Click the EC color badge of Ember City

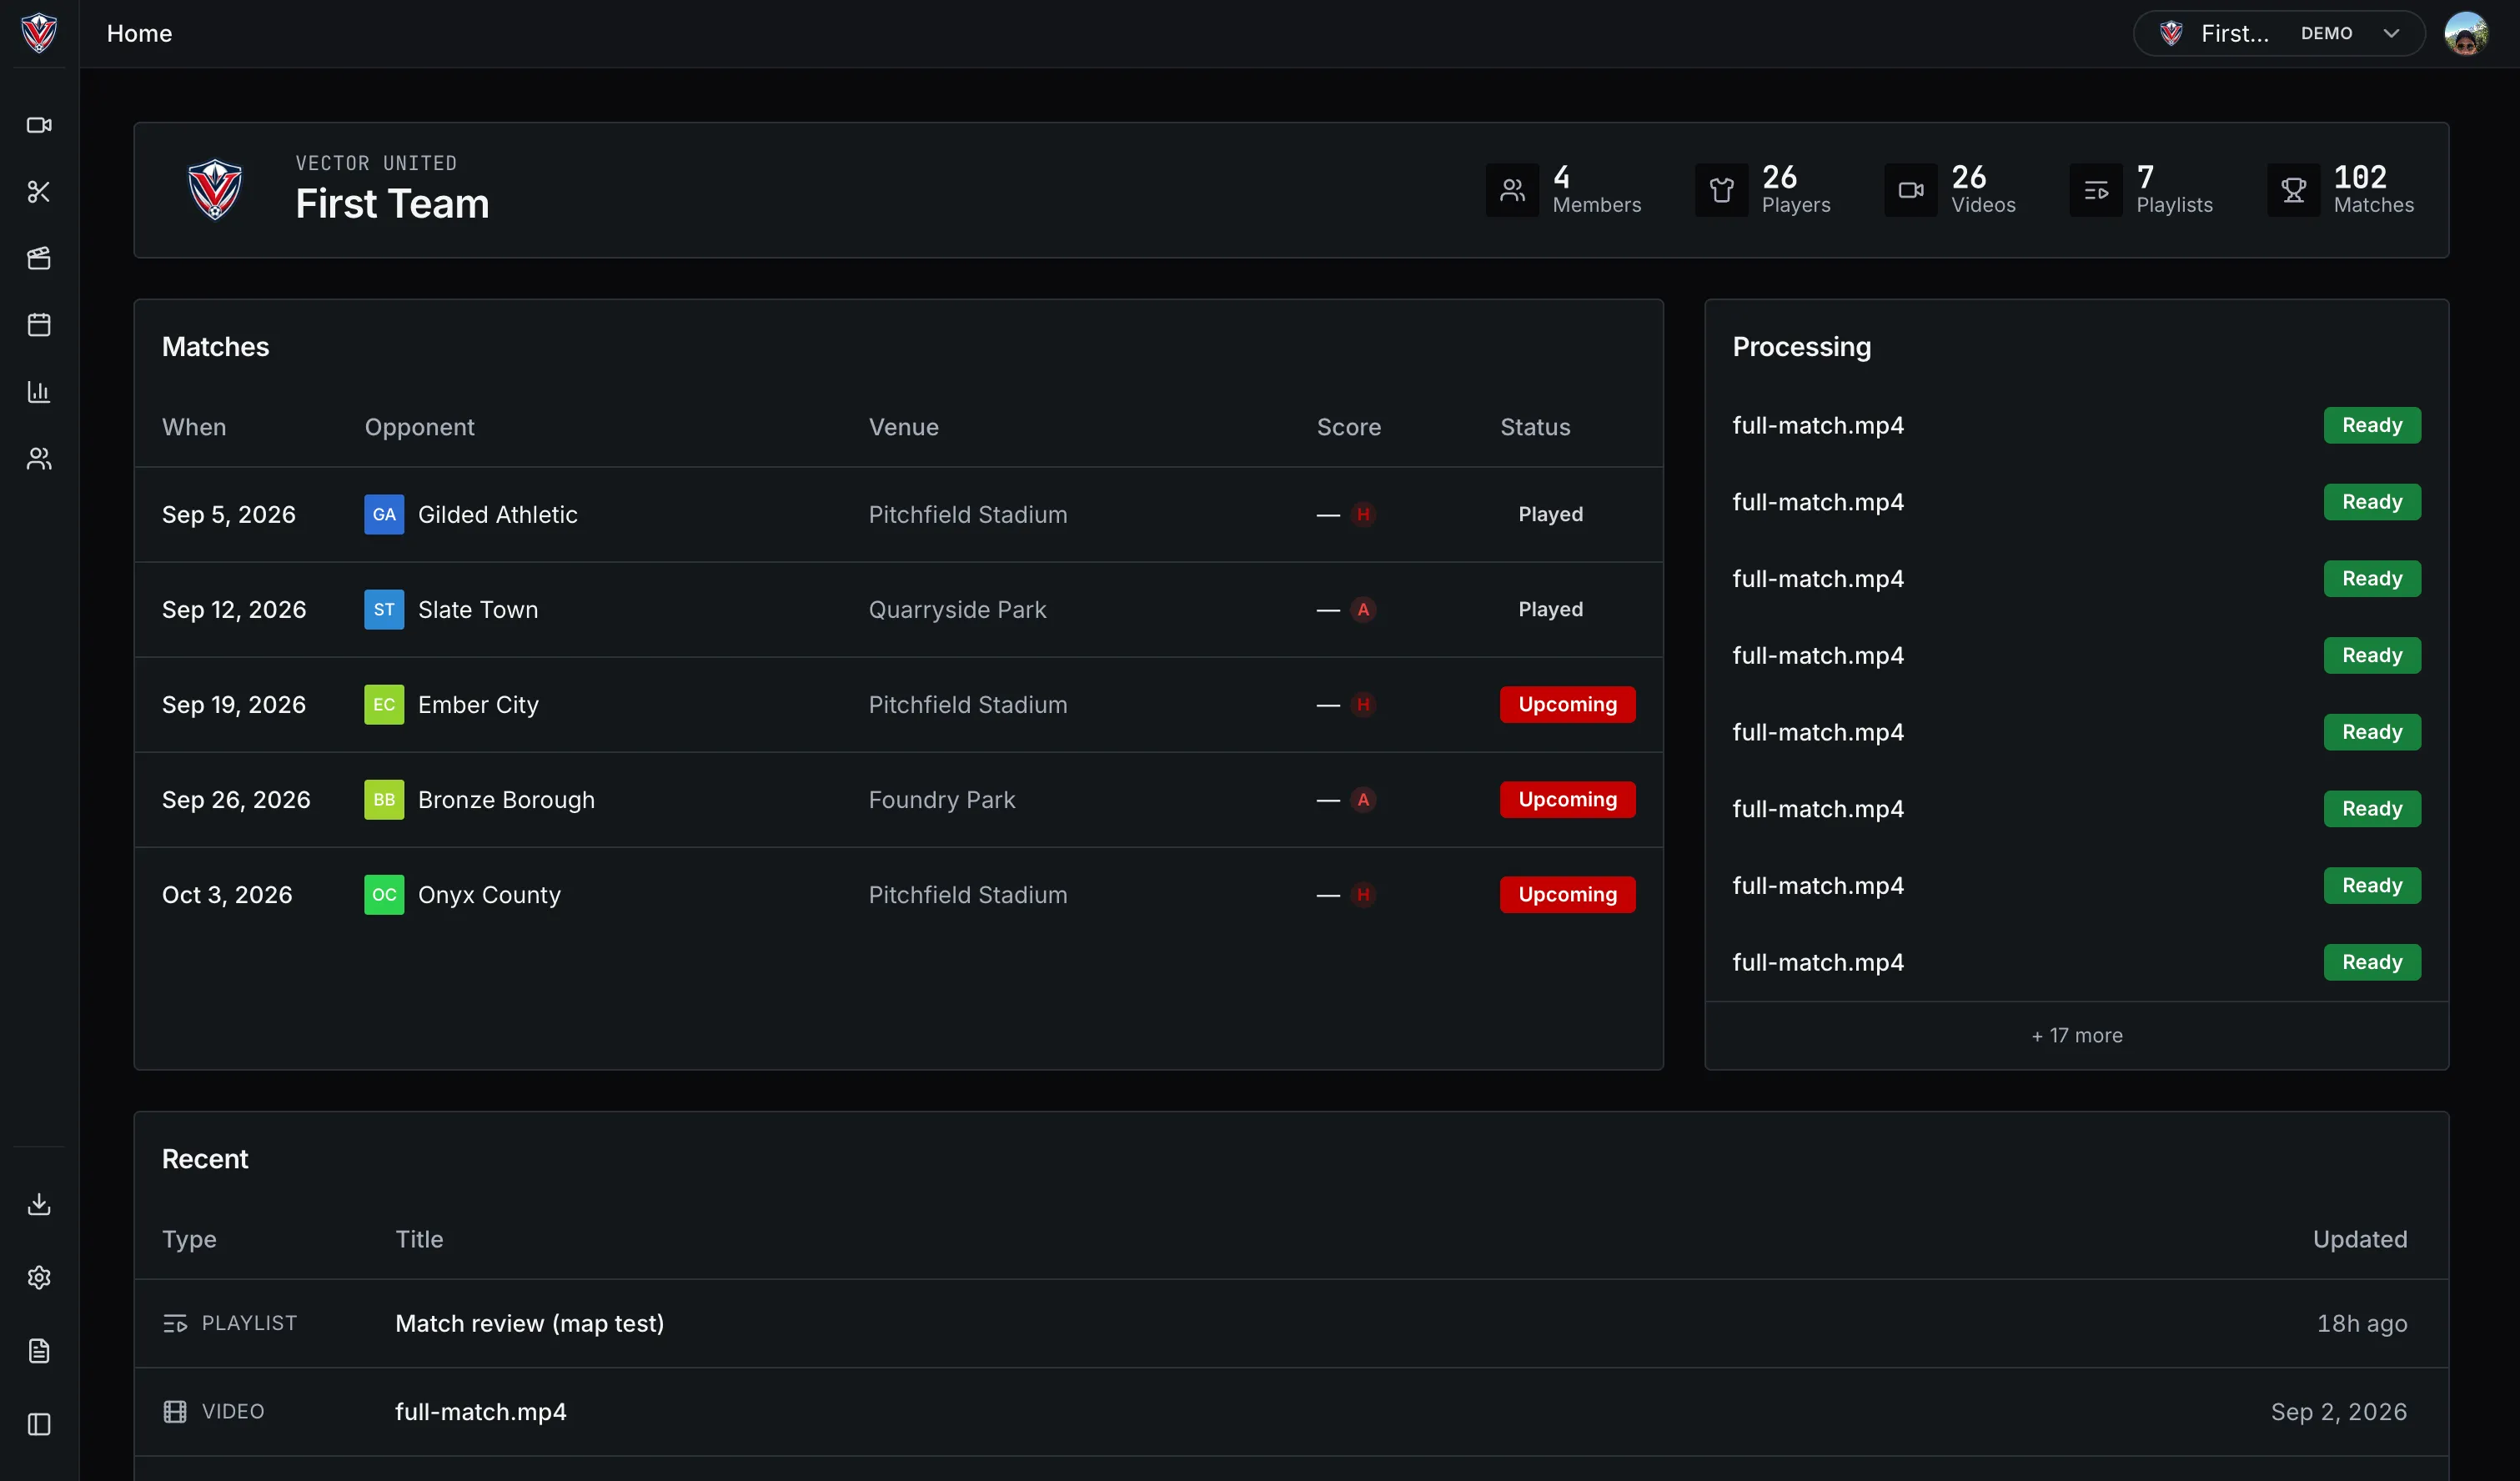tap(384, 704)
